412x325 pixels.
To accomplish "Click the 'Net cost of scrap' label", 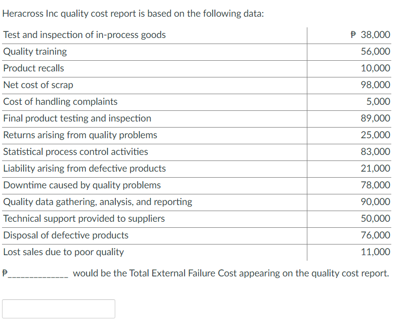I will [38, 85].
